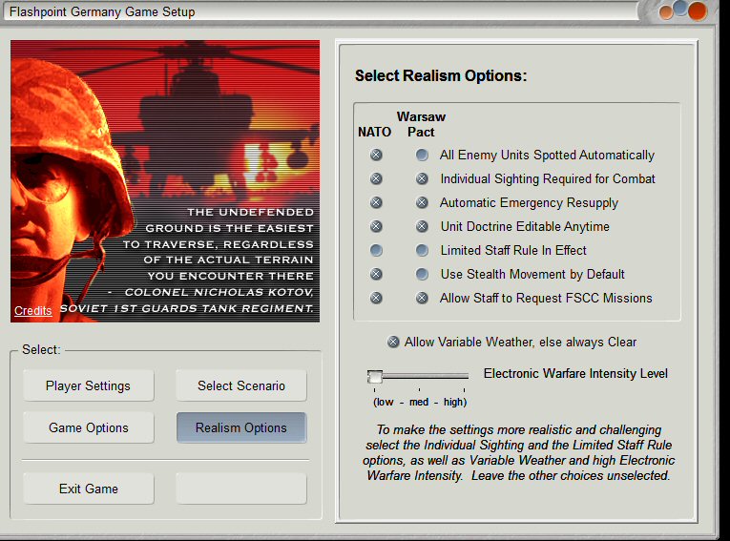The width and height of the screenshot is (730, 541).
Task: Click the Electronic Warfare Intensity slider handle
Action: tap(375, 377)
